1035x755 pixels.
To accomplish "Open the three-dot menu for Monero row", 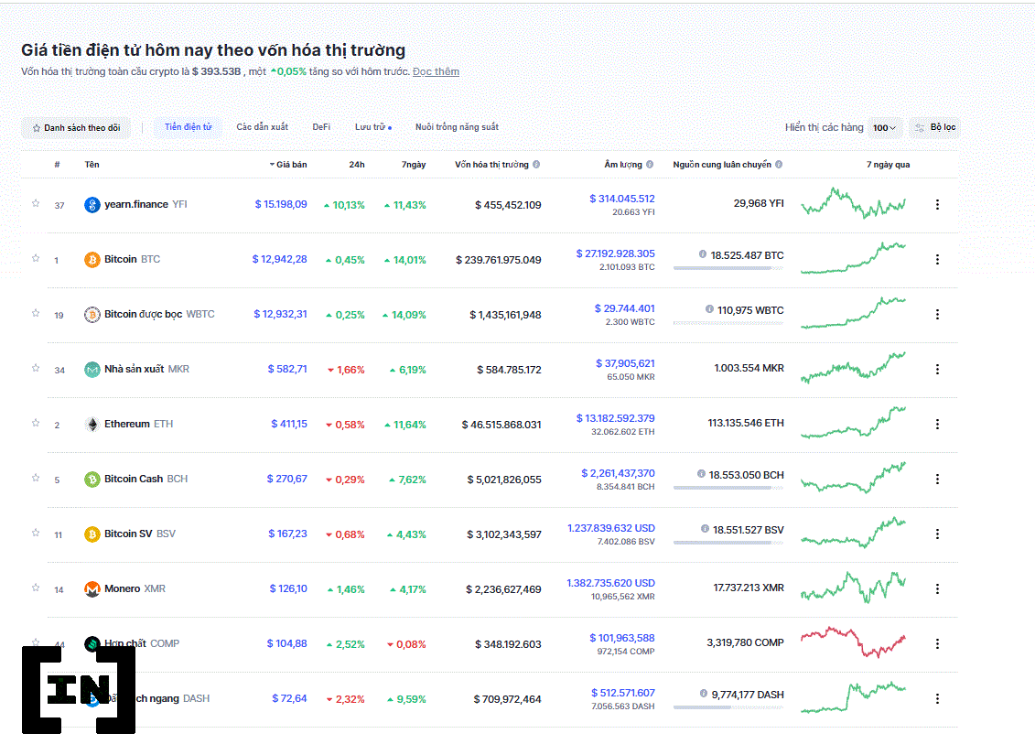I will [x=937, y=589].
